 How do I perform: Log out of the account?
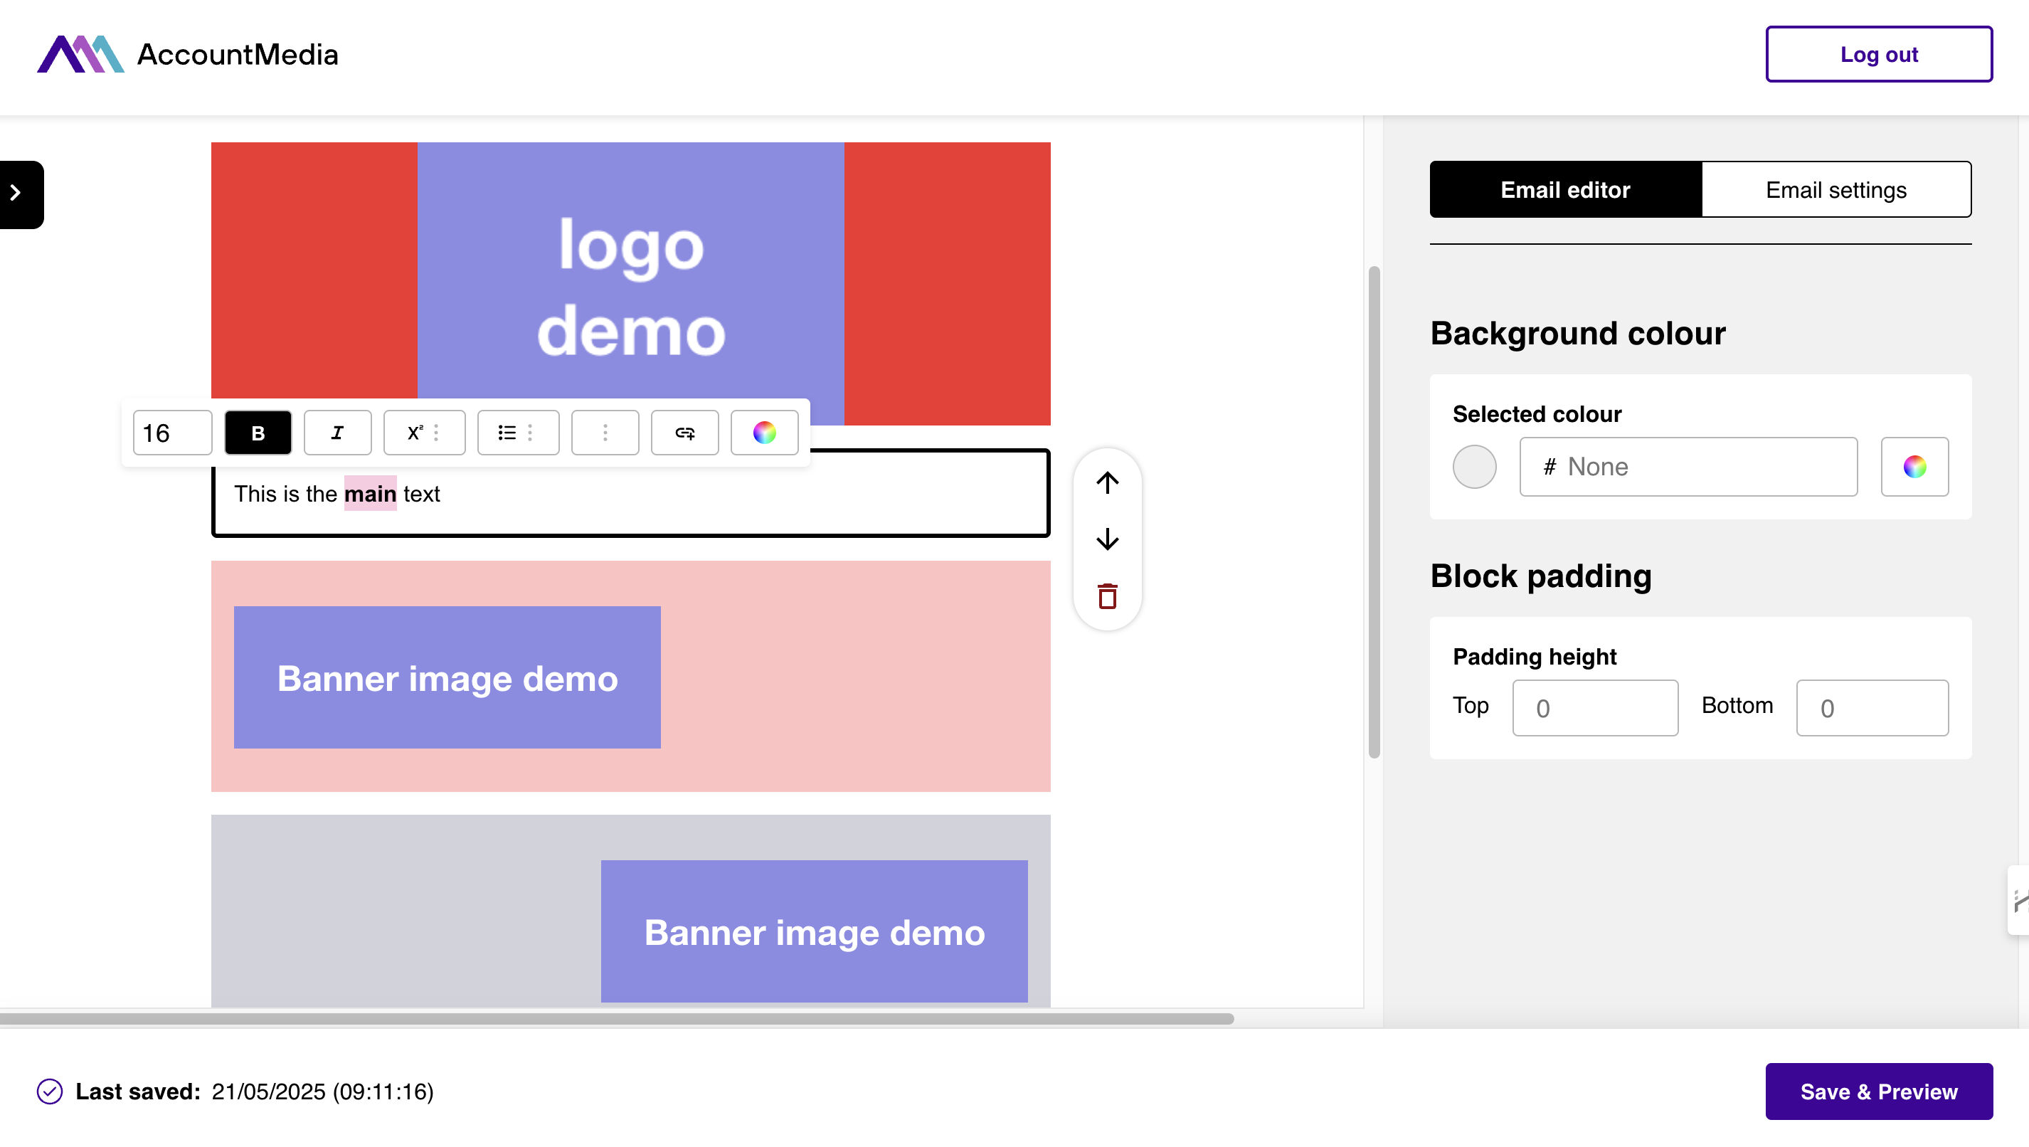[1879, 53]
